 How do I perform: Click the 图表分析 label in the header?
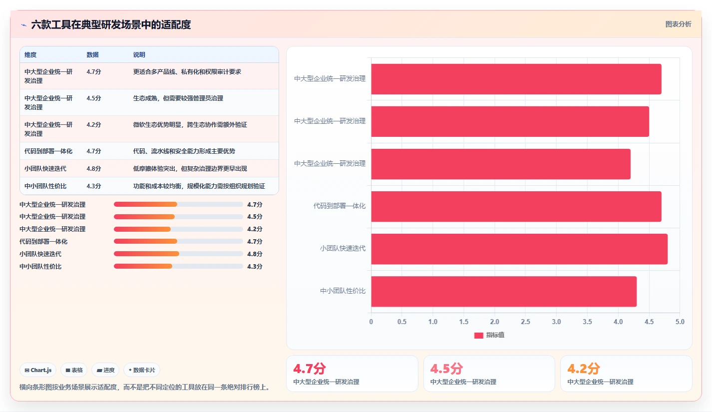[678, 24]
